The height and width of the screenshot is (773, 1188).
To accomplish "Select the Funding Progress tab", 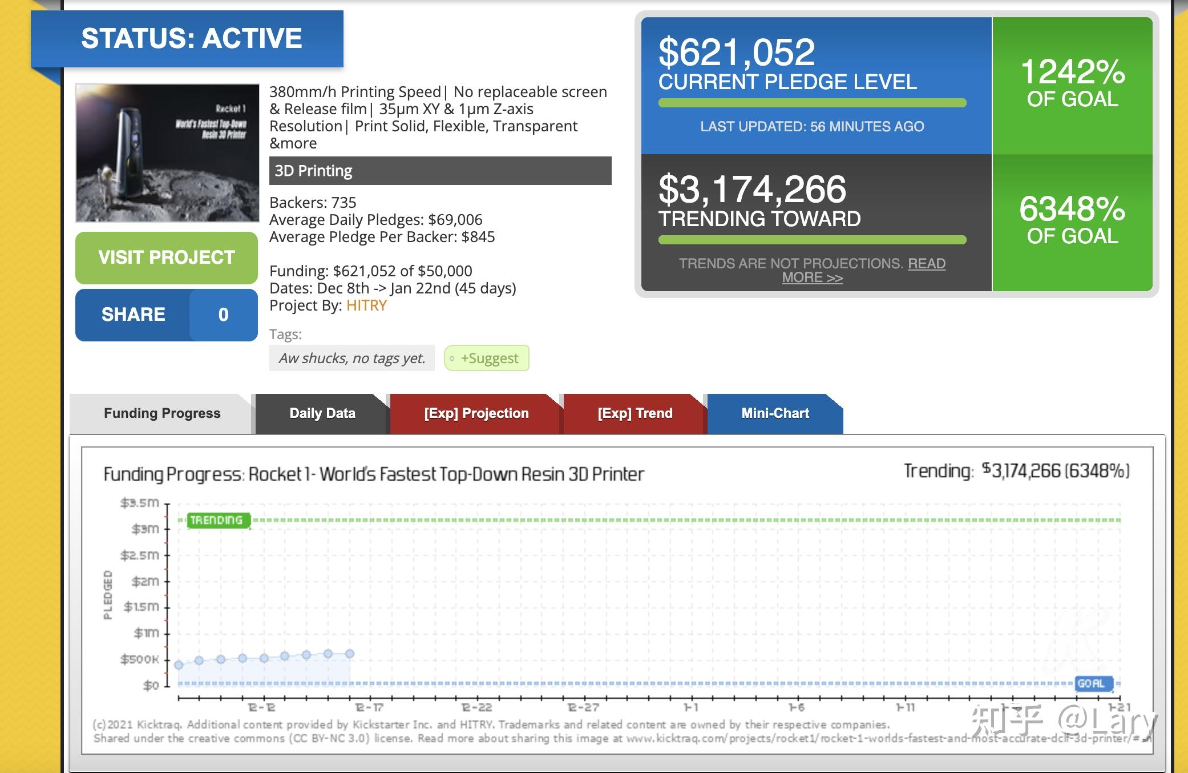I will coord(162,413).
